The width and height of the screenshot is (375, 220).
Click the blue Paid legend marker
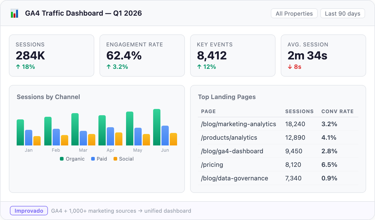[x=93, y=159]
